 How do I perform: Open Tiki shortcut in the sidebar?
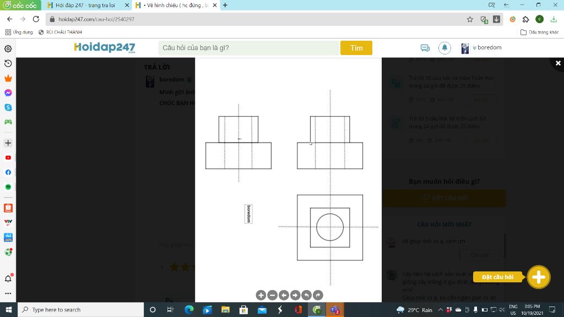point(8,237)
